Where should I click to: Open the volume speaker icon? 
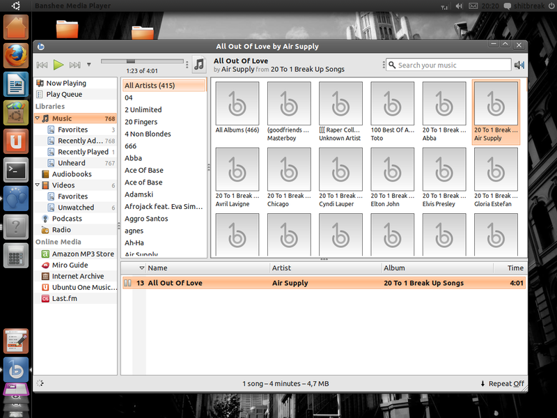[x=519, y=65]
